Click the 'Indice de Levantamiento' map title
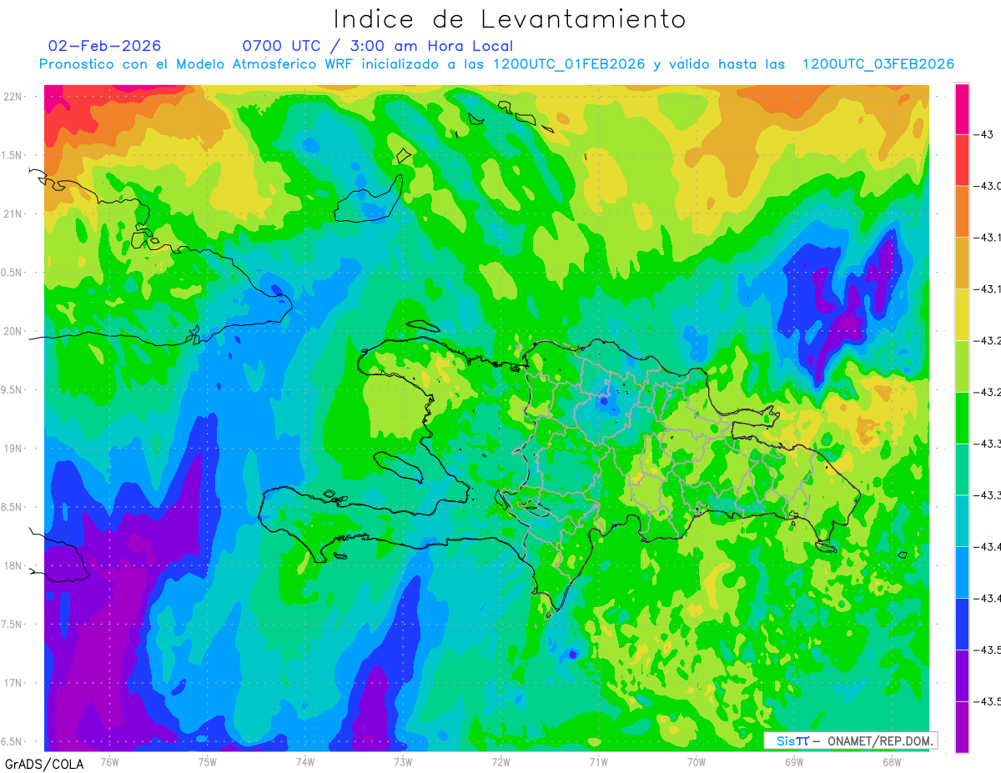The height and width of the screenshot is (773, 1001). coord(510,19)
